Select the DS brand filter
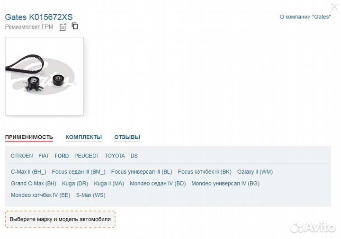Viewport: 341px width, 239px height. click(134, 156)
